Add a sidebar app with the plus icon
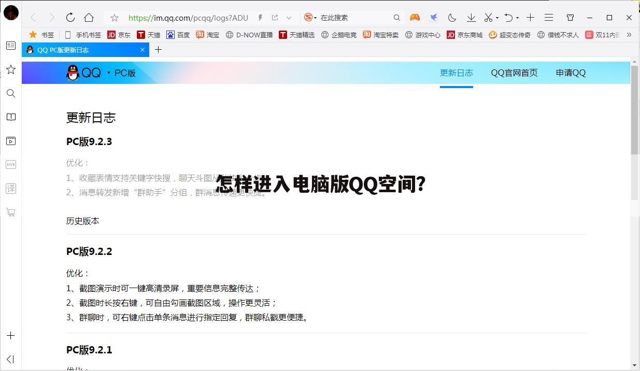This screenshot has width=640, height=371. click(10, 336)
